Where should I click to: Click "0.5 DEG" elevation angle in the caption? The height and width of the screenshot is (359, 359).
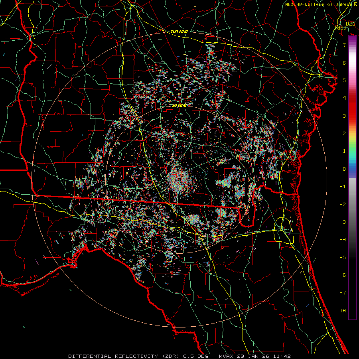[x=196, y=356]
